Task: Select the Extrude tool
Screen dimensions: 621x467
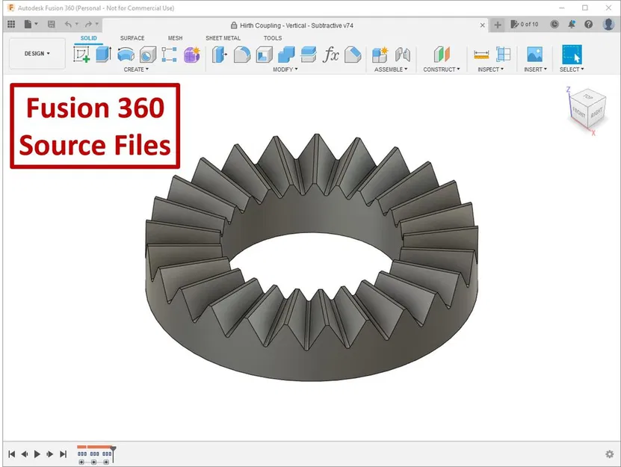Action: coord(103,55)
